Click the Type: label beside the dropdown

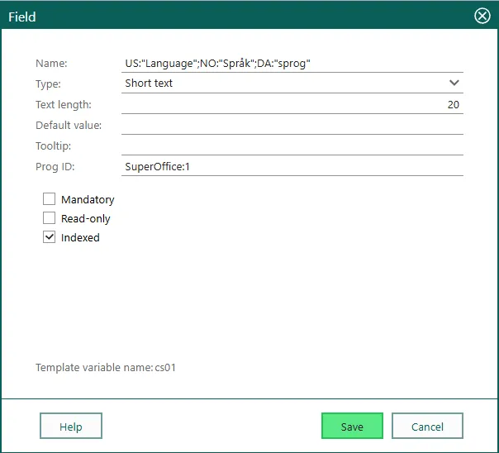[x=48, y=84]
